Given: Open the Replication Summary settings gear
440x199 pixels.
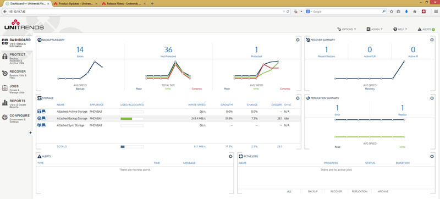Looking at the screenshot, I should tap(432, 98).
